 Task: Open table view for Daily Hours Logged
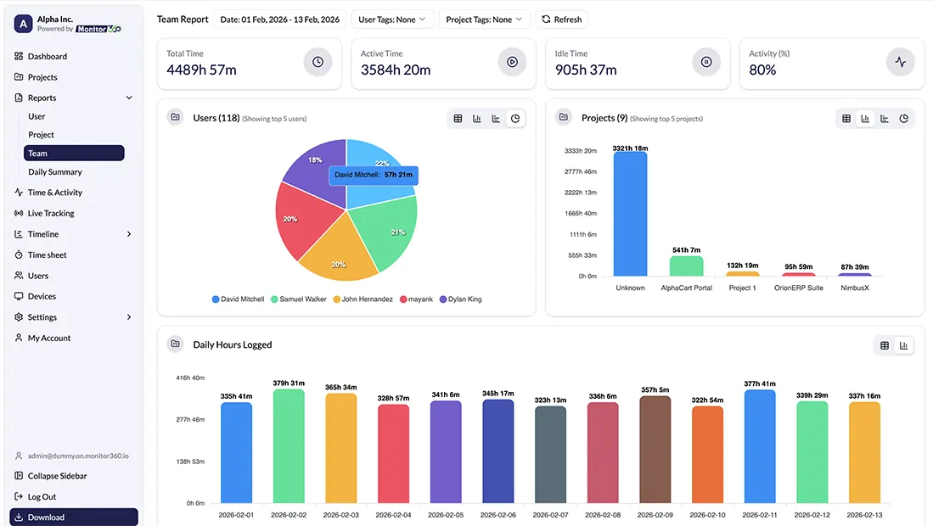click(884, 345)
